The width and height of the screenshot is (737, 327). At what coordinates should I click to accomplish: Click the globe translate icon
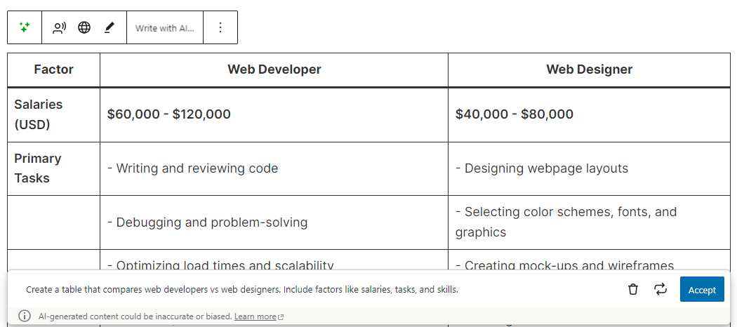tap(84, 27)
